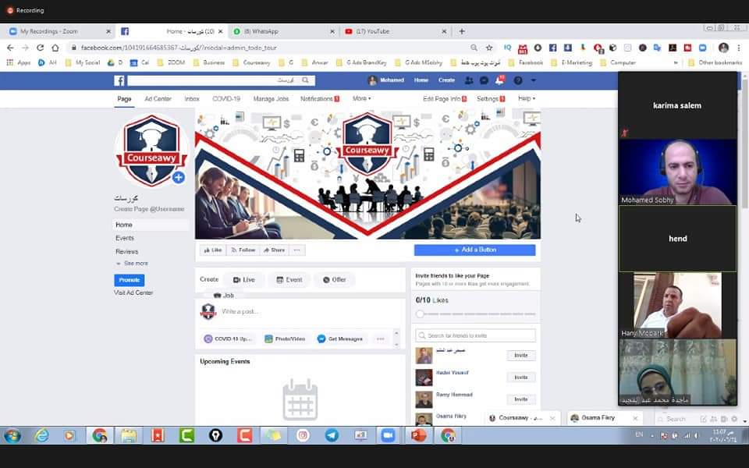Click the plus badge on the page profile picture

(x=178, y=178)
